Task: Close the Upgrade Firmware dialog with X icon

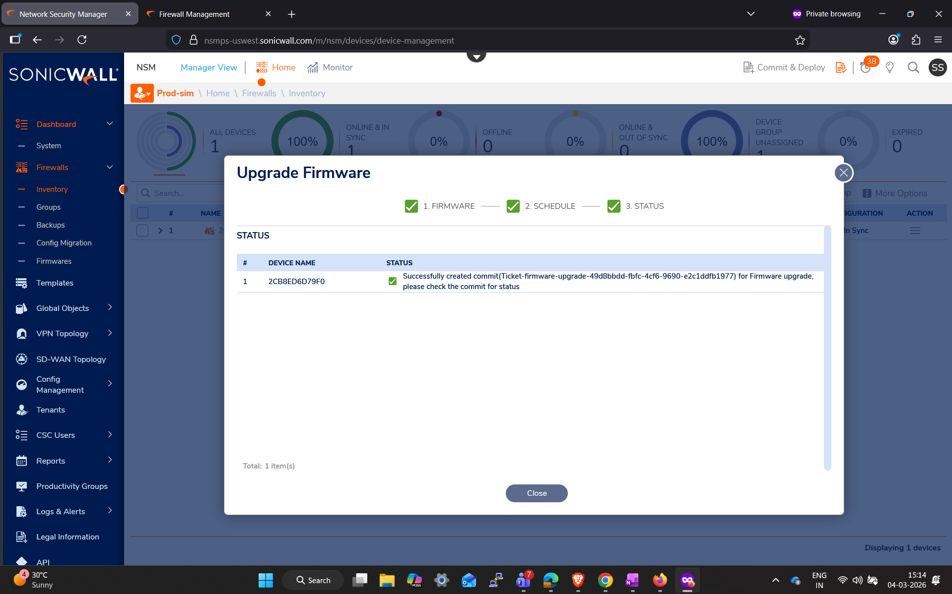Action: click(843, 173)
